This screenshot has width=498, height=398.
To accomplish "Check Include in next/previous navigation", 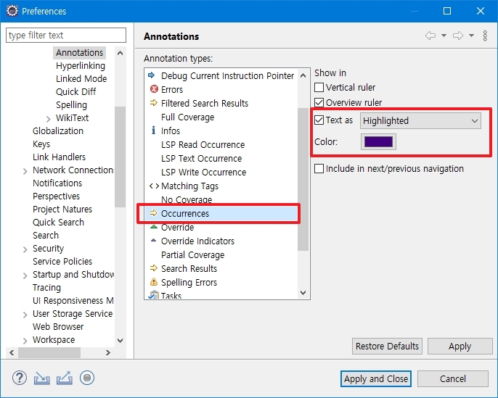I will 319,168.
